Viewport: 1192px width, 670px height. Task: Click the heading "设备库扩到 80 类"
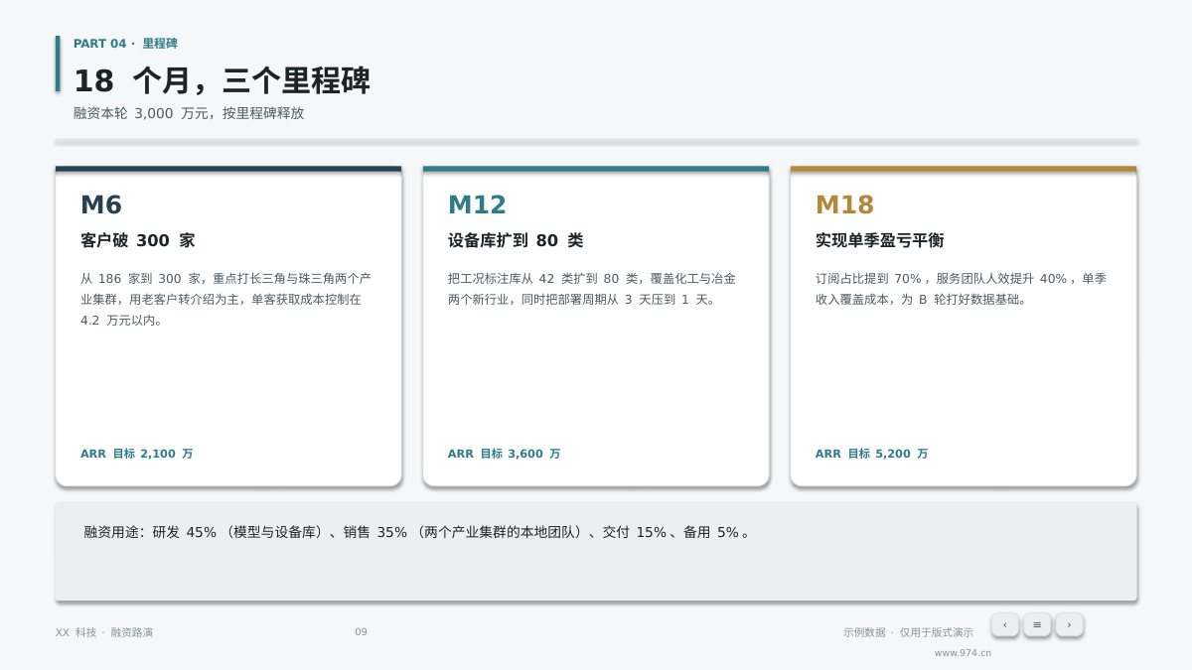(516, 240)
